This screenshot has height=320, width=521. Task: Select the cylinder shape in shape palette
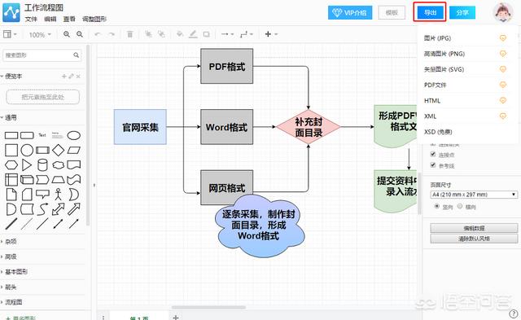(x=42, y=164)
